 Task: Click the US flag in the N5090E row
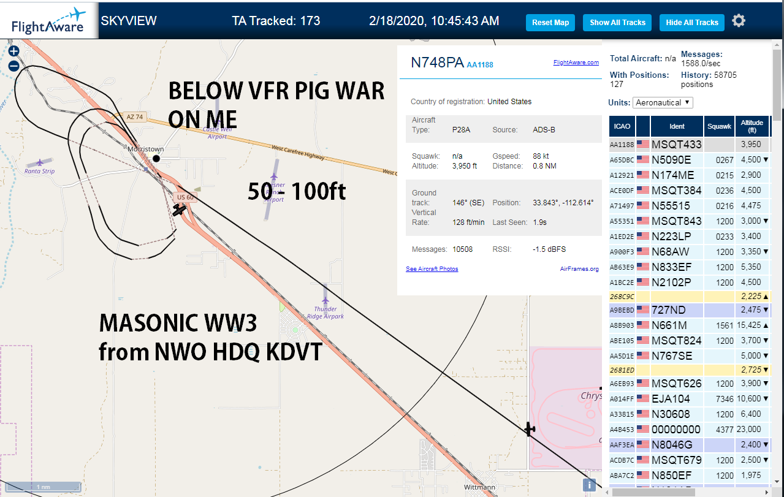click(x=643, y=160)
